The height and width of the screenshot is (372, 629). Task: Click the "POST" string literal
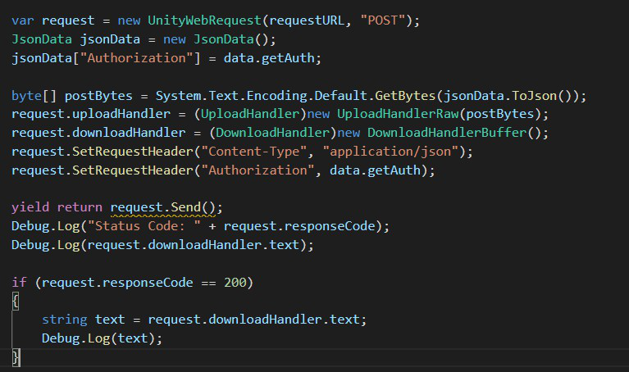pyautogui.click(x=383, y=20)
